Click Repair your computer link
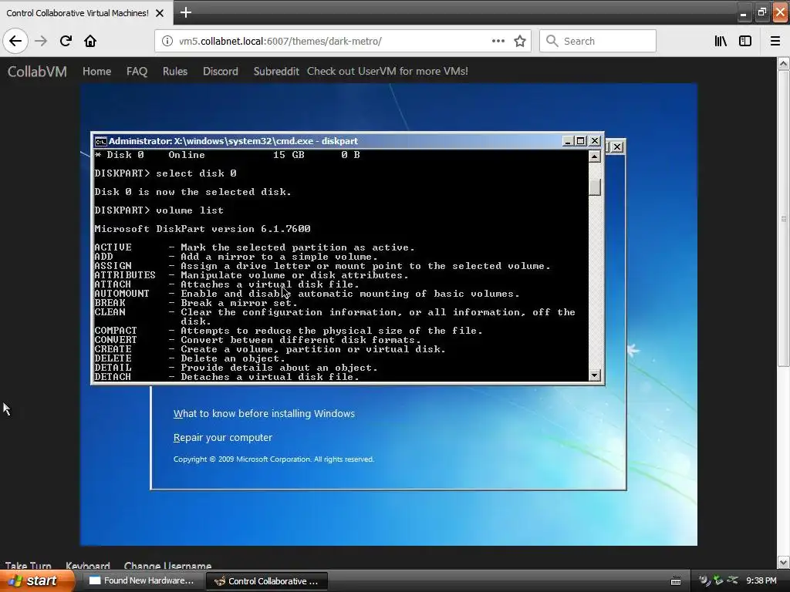This screenshot has height=592, width=790. tap(223, 438)
